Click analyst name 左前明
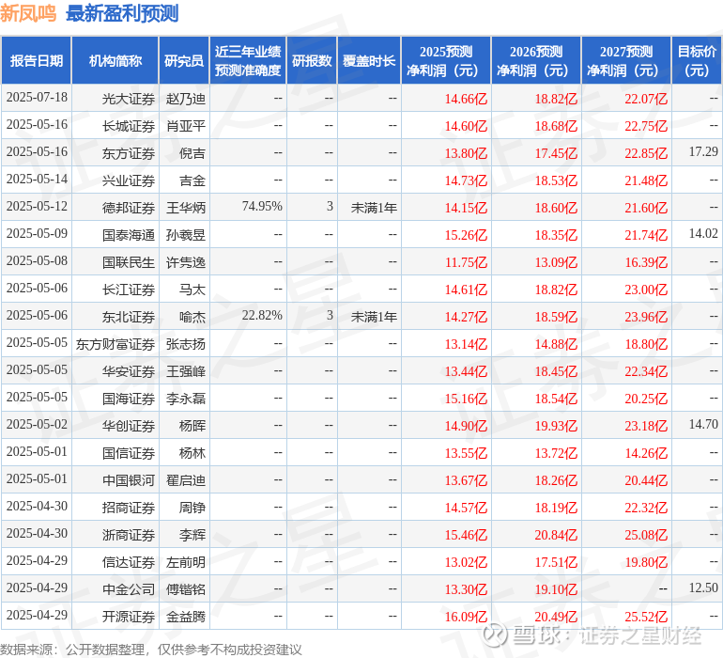The height and width of the screenshot is (658, 723). [x=185, y=562]
